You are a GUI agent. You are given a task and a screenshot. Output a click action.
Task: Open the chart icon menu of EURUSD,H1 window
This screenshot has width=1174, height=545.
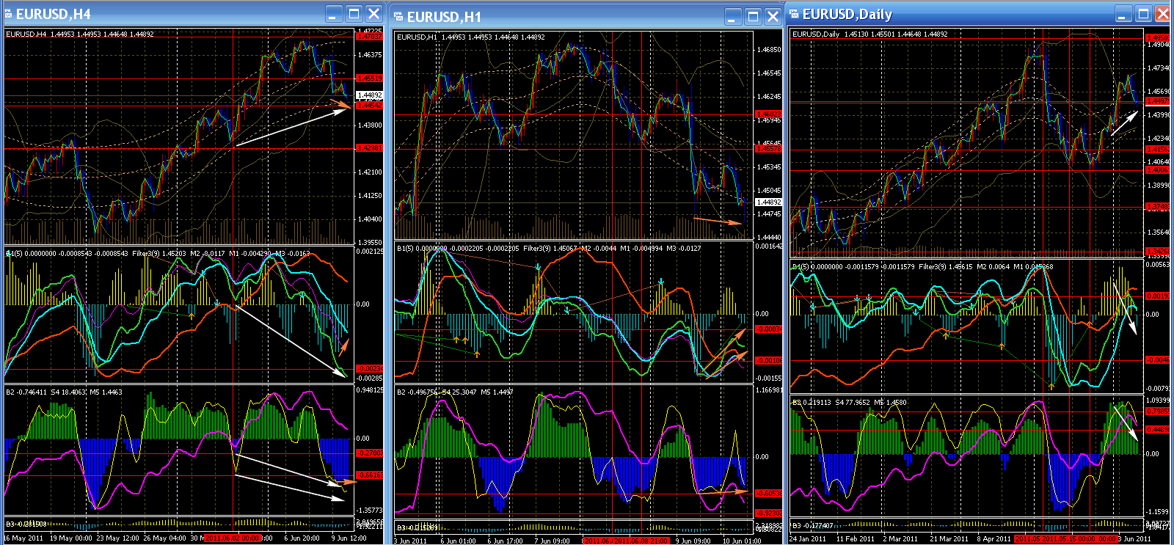coord(398,17)
